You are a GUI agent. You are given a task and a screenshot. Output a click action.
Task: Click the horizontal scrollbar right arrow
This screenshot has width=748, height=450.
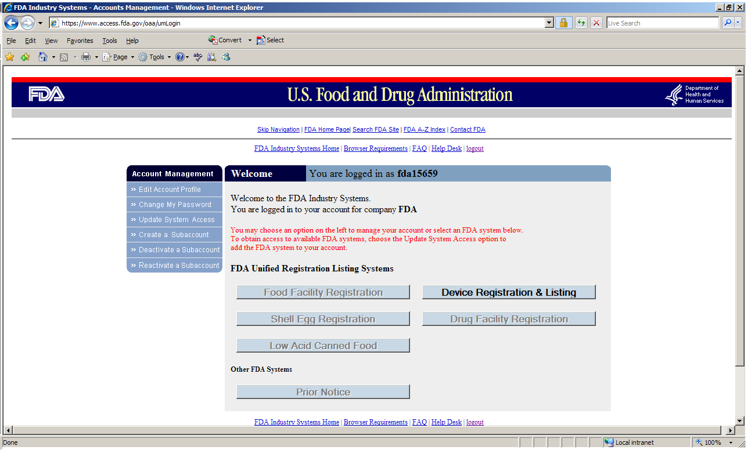(731, 430)
